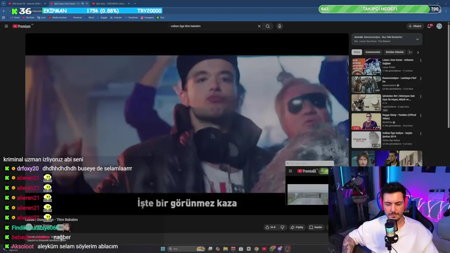Open the YouTube notifications bell
The height and width of the screenshot is (253, 450).
430,26
